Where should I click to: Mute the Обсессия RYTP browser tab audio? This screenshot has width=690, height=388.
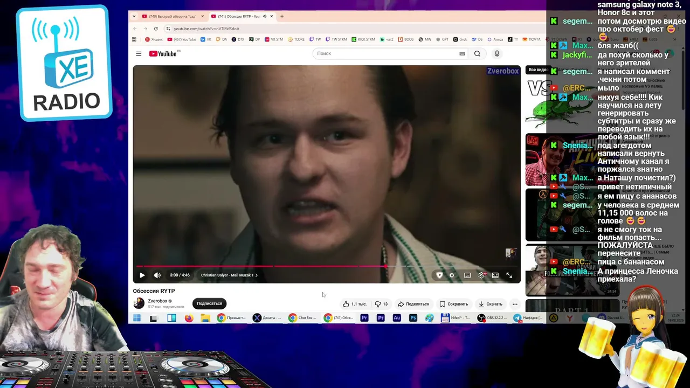[264, 16]
